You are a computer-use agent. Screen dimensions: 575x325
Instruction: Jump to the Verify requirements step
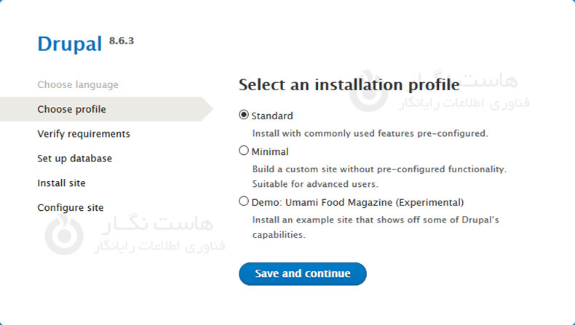(x=84, y=134)
